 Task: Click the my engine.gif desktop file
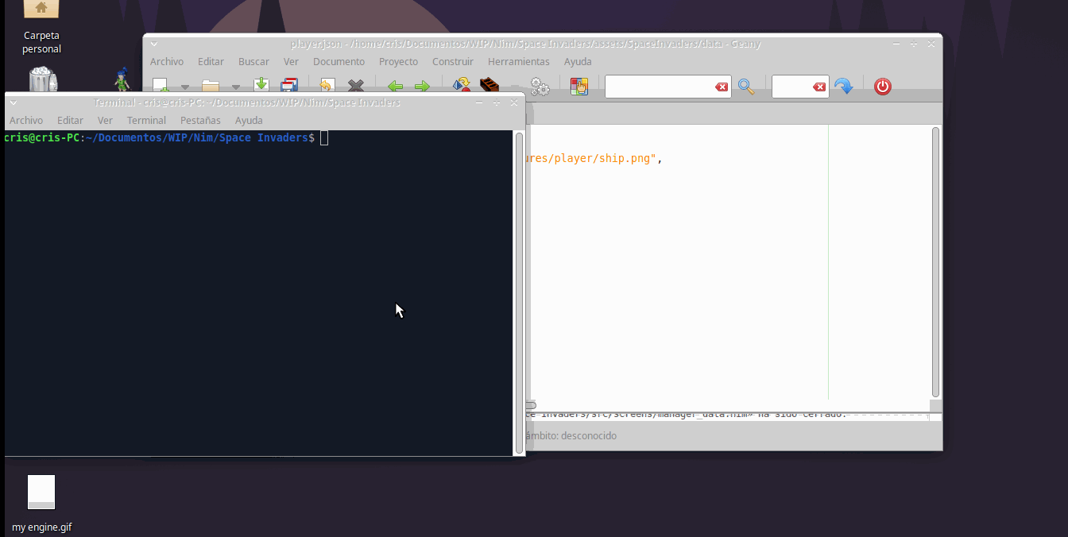[x=41, y=504]
